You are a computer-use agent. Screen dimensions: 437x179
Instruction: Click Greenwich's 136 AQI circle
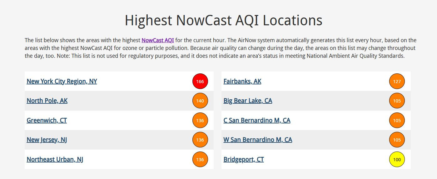click(x=200, y=120)
